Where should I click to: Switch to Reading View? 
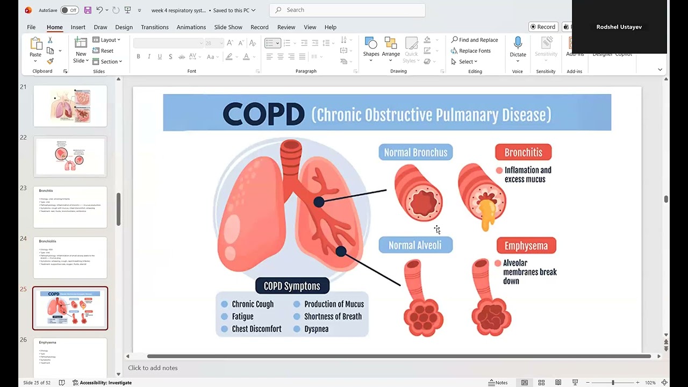coord(558,383)
